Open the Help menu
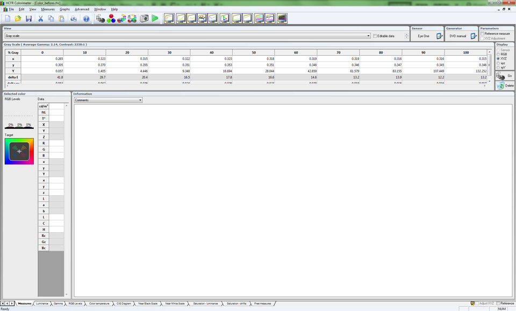This screenshot has height=311, width=516. coord(114,9)
